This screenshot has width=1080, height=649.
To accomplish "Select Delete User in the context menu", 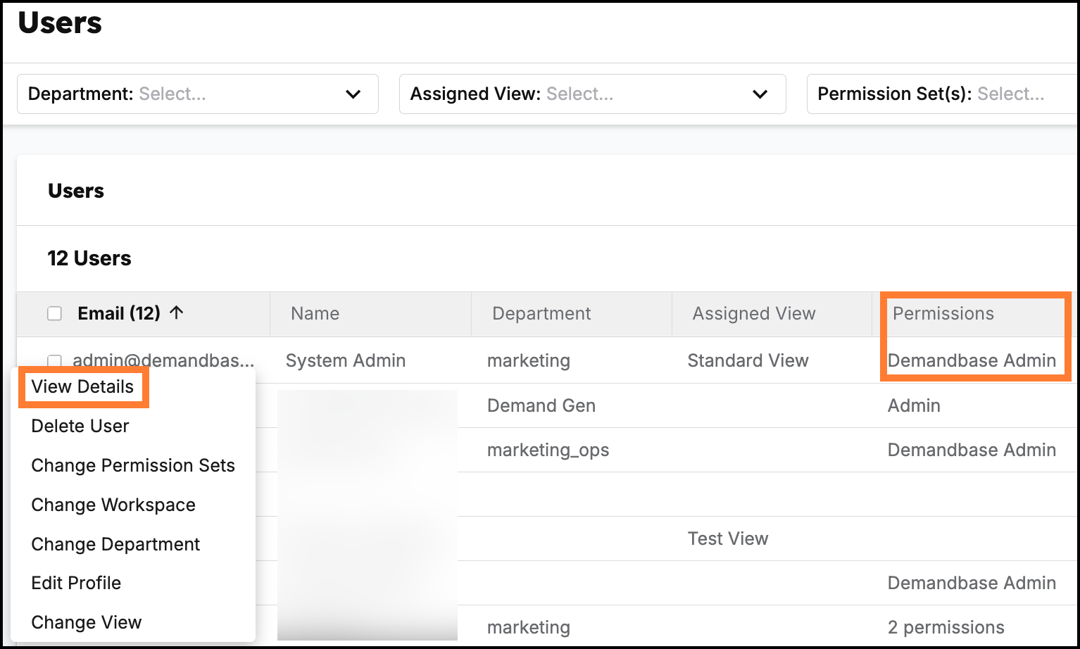I will pos(80,426).
